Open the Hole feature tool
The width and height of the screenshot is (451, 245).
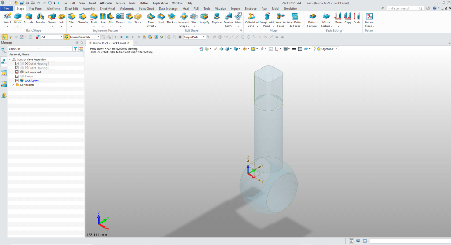point(103,18)
